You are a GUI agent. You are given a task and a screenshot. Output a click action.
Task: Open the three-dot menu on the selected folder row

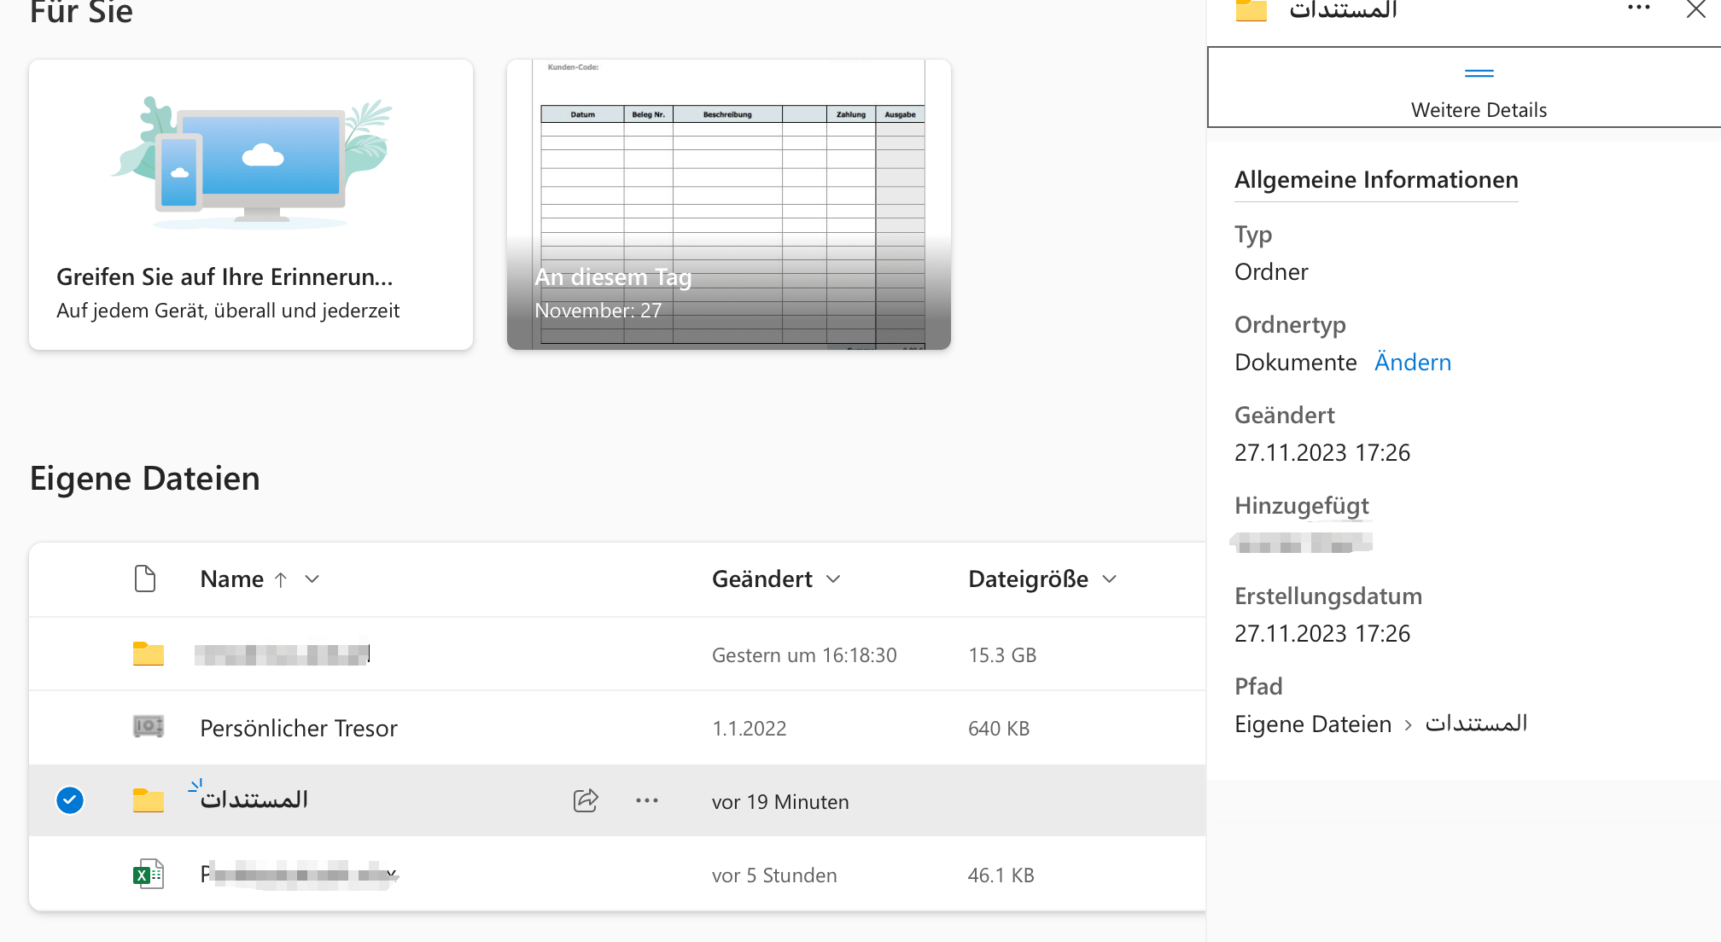pyautogui.click(x=647, y=800)
